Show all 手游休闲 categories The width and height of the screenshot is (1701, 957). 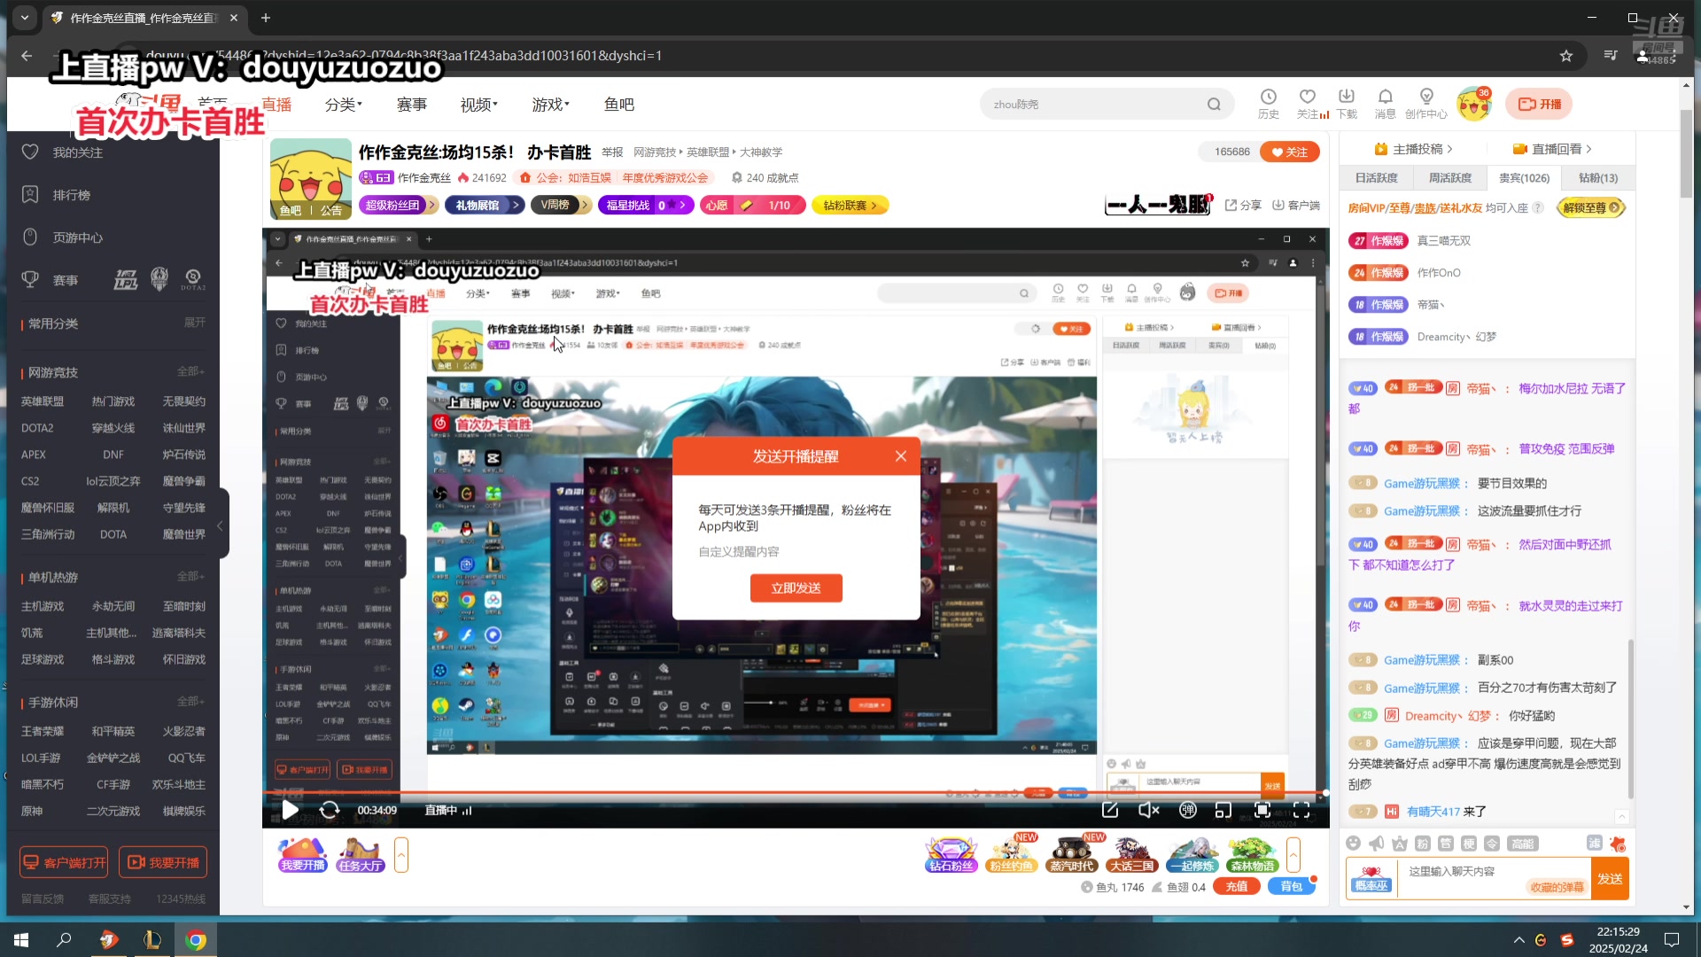(x=190, y=701)
